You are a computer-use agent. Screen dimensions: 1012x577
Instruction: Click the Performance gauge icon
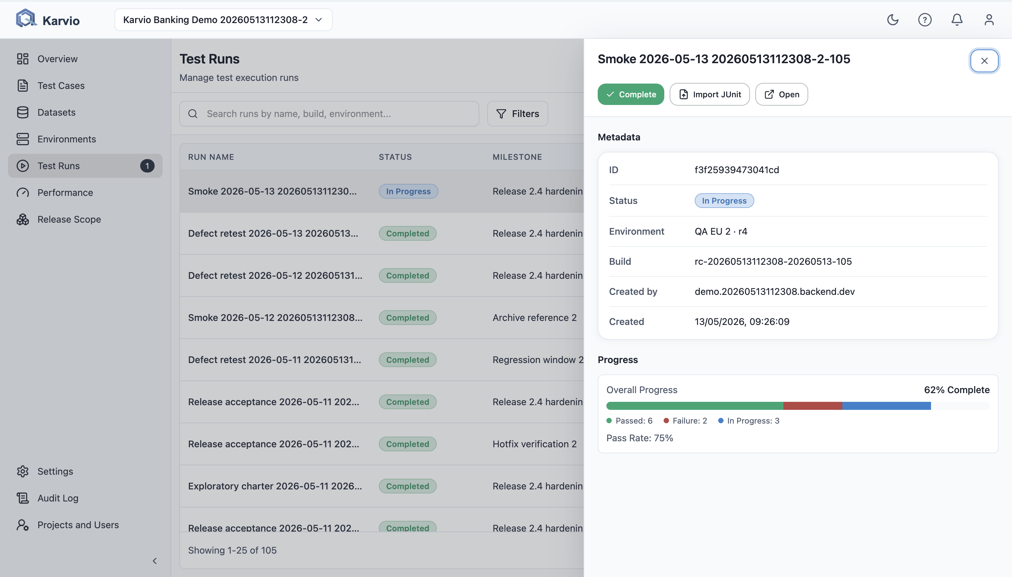23,193
